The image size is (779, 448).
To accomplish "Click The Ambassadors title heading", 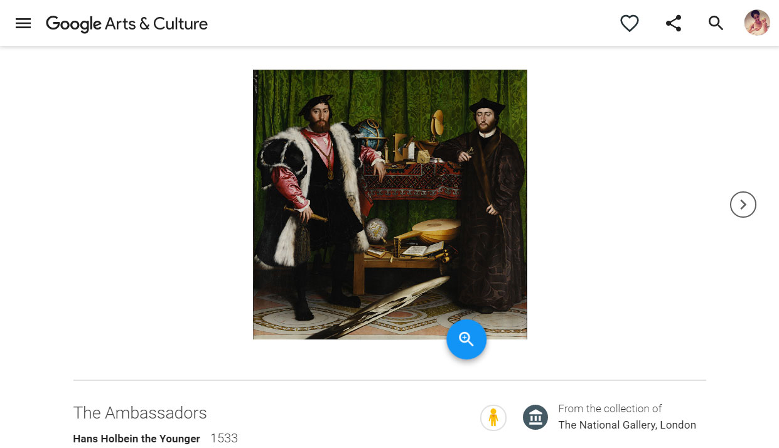I will [140, 413].
